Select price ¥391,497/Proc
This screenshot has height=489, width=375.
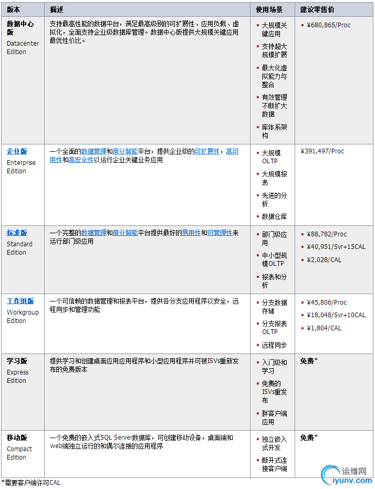[322, 151]
